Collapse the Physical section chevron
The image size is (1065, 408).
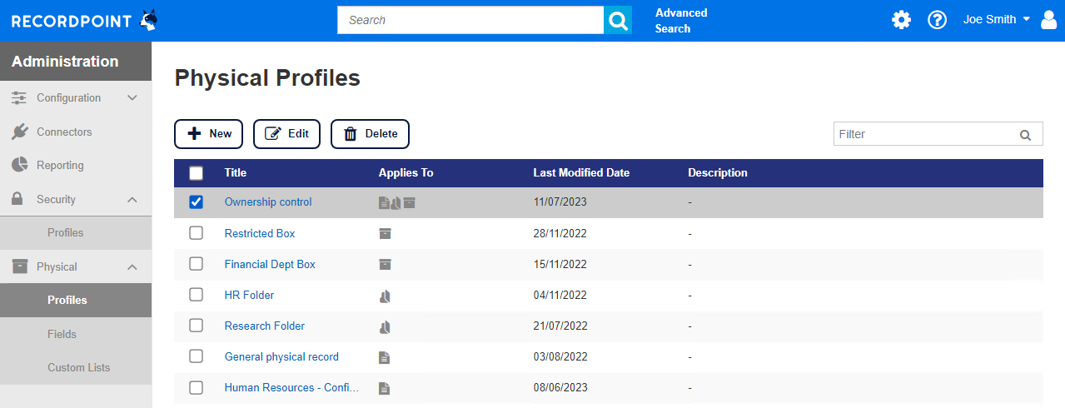[x=132, y=266]
